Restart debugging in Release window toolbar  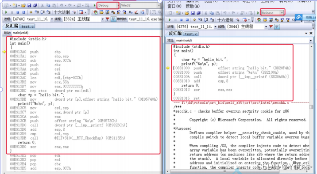pyautogui.click(x=187, y=20)
